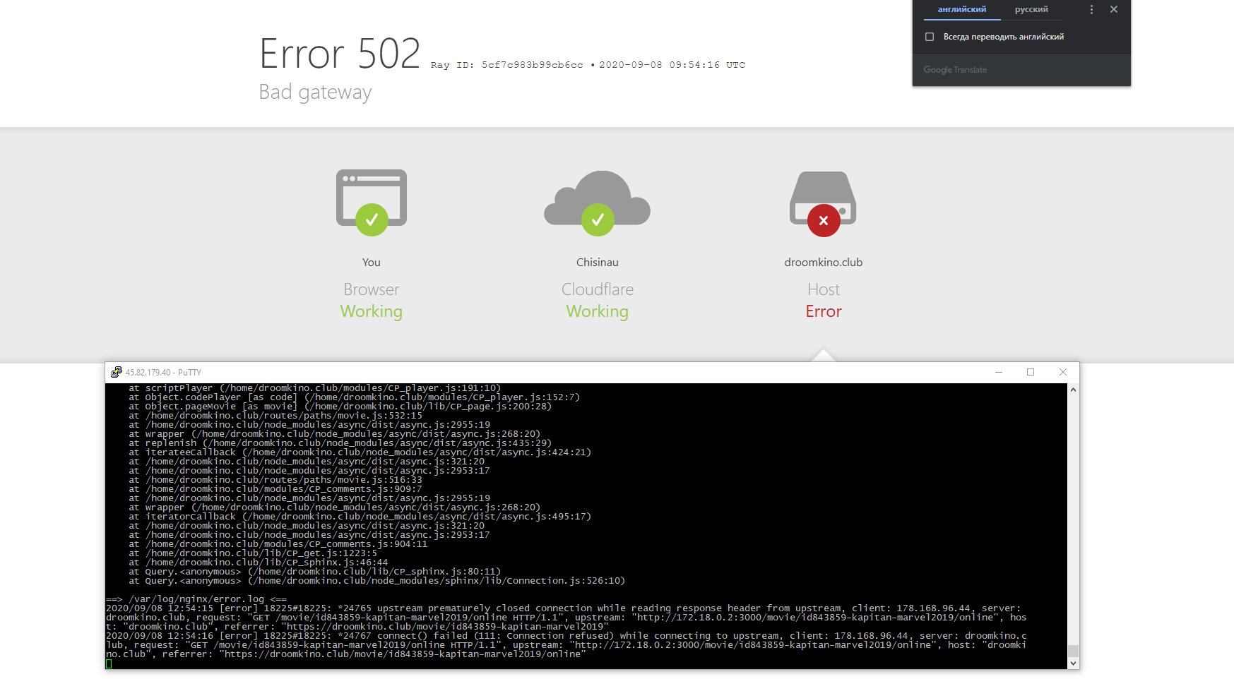This screenshot has height=679, width=1234.
Task: Click the scriptPlayer stack trace line
Action: [314, 388]
